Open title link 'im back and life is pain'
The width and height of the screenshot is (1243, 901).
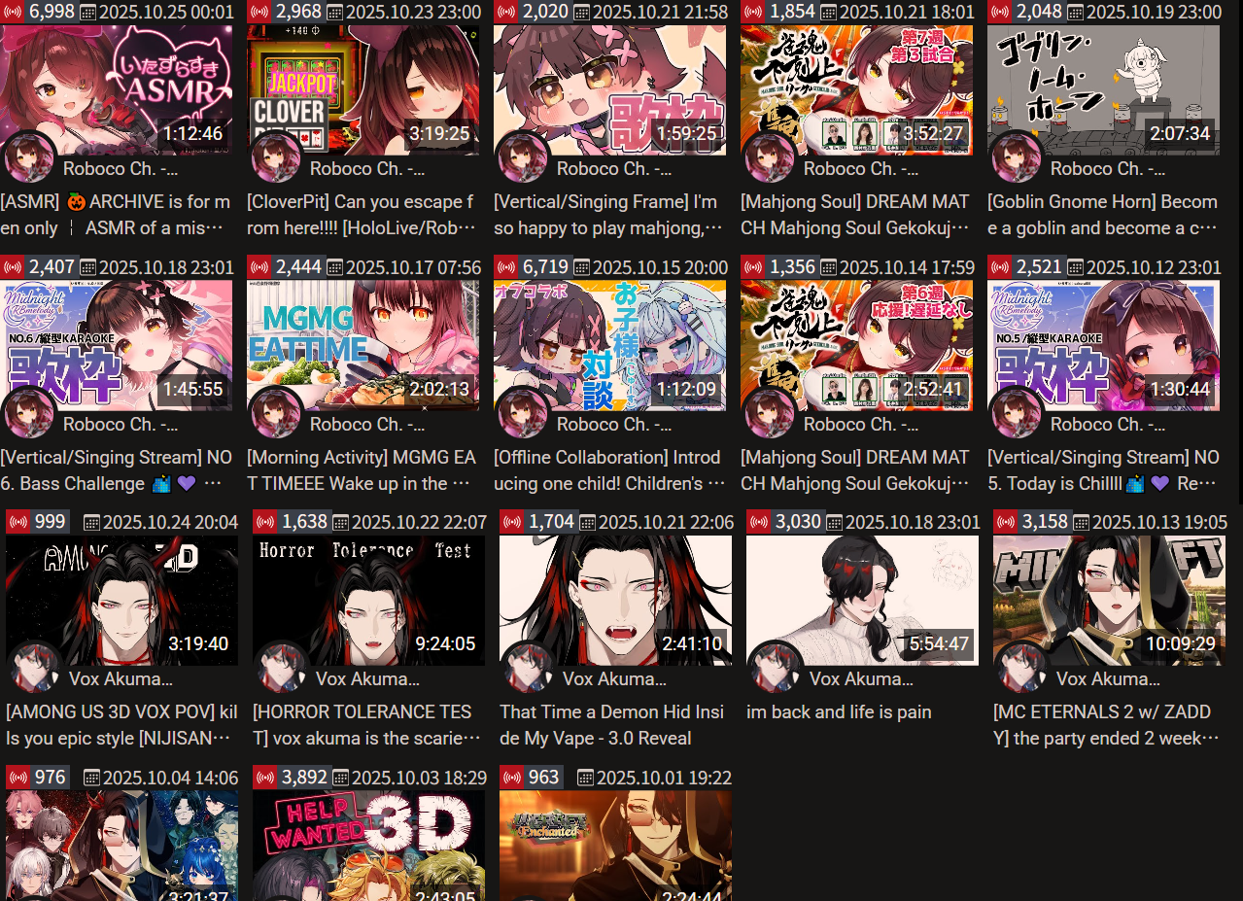[x=839, y=712]
